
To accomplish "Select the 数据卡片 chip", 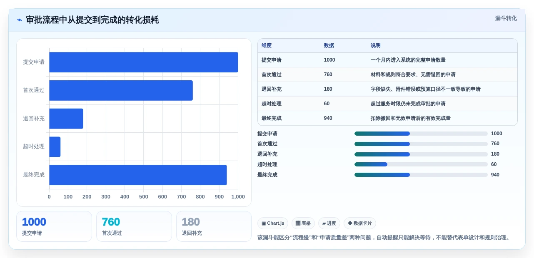I will pos(360,223).
